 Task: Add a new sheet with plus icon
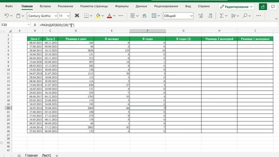(57, 156)
